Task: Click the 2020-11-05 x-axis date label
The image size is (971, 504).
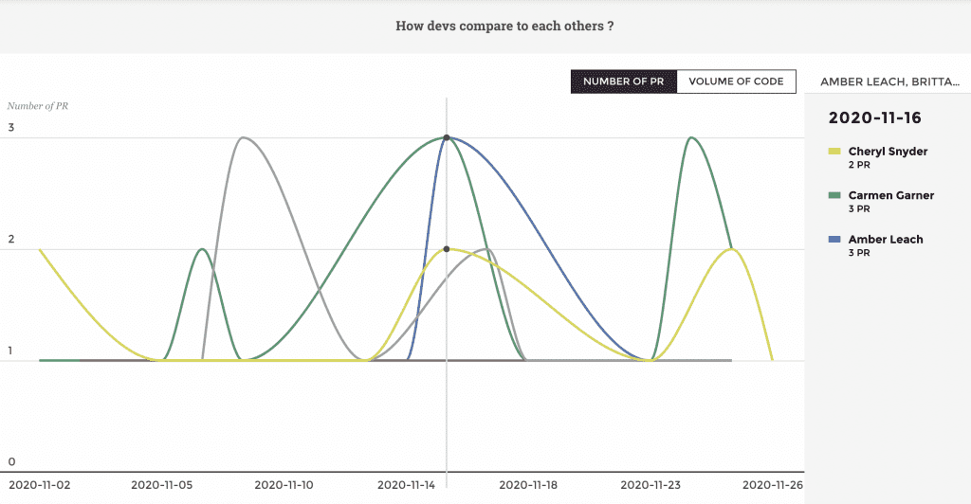Action: 161,485
